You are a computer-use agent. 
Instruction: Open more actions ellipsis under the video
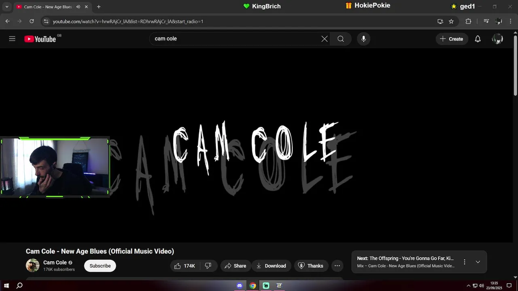click(337, 266)
